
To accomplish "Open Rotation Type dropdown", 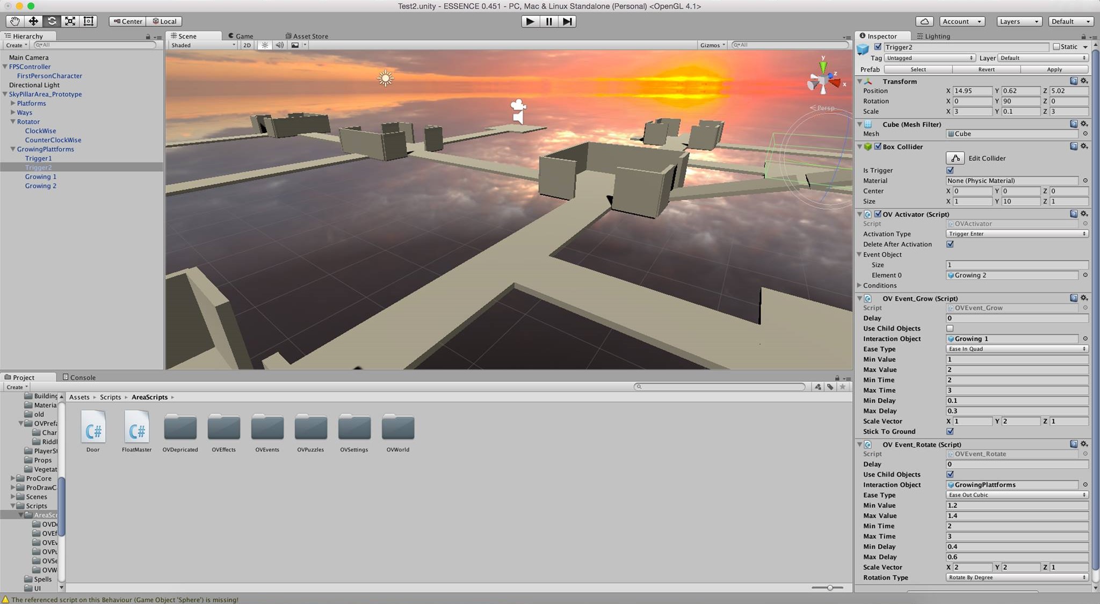I will pos(1017,578).
